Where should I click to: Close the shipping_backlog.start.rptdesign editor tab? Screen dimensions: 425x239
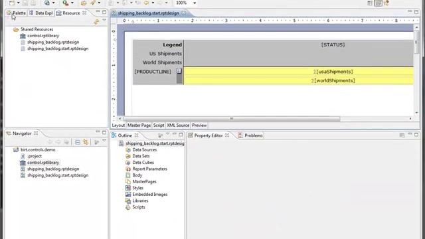[x=184, y=13]
